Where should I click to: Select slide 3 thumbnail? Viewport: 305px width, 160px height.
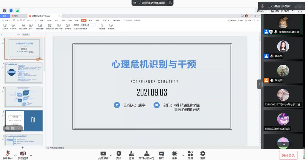[x=24, y=97]
